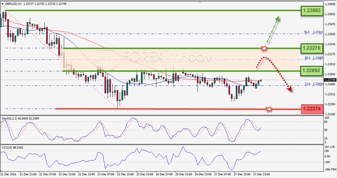The image size is (337, 178).
Task: Click 1.22680 on the price scale
Action: tap(331, 84)
